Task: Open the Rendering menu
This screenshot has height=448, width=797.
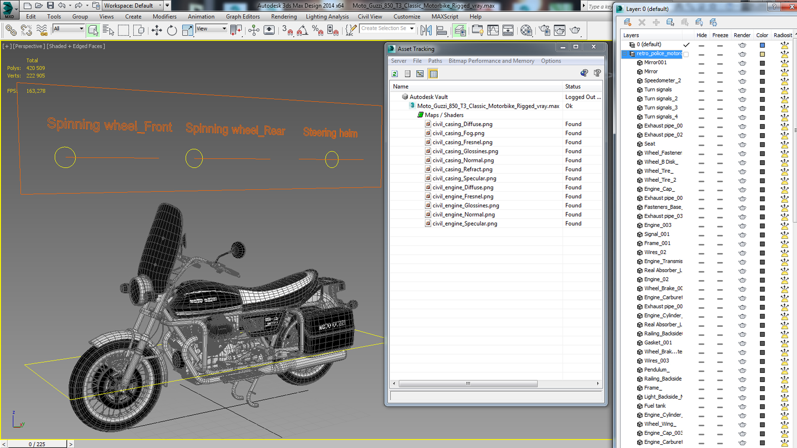Action: [x=284, y=17]
